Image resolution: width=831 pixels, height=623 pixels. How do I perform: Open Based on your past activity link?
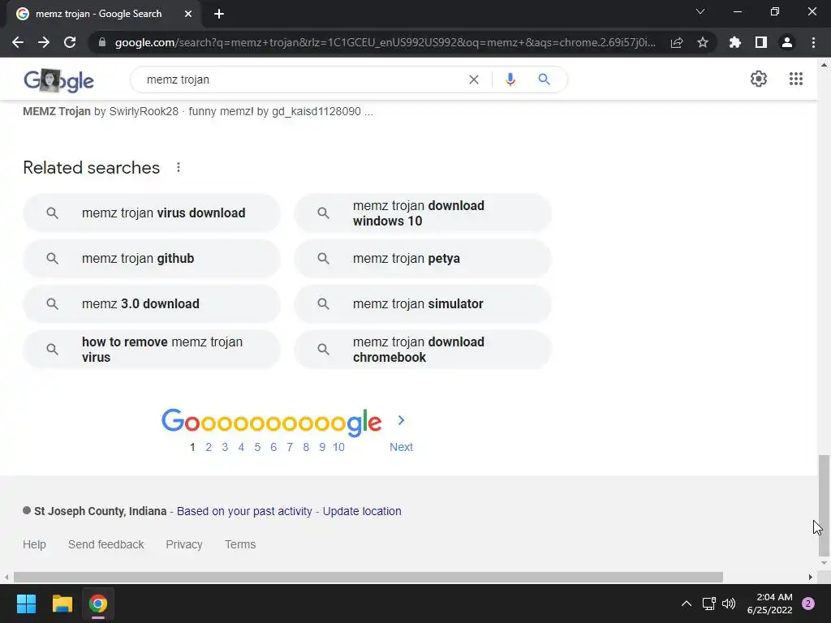pos(244,511)
